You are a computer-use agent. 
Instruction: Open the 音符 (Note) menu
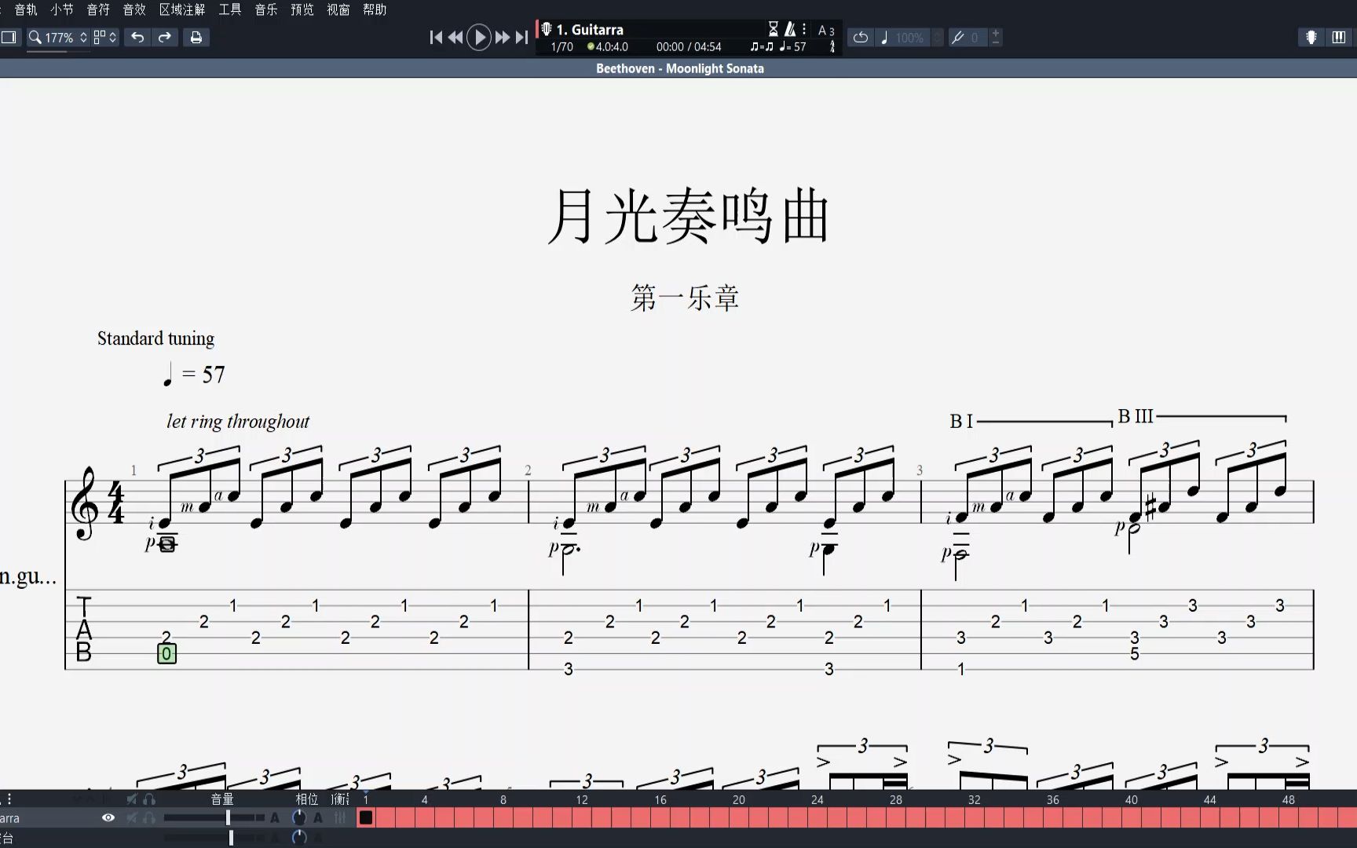click(x=98, y=9)
